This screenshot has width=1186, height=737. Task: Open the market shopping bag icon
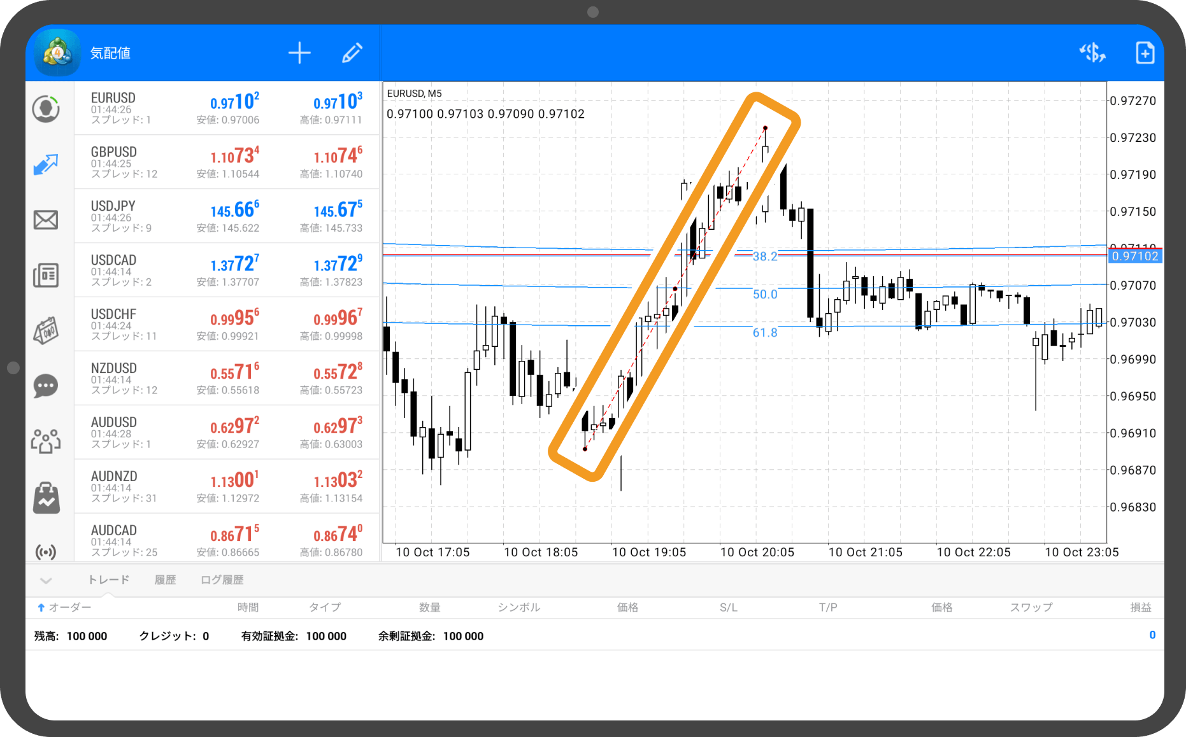pos(46,498)
